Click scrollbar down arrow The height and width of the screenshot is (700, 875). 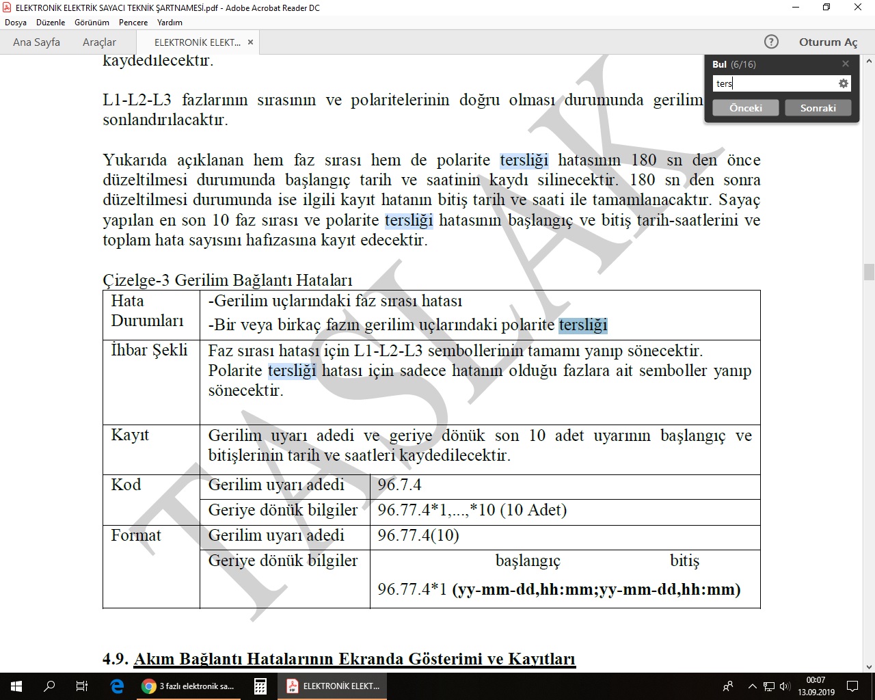click(x=869, y=667)
